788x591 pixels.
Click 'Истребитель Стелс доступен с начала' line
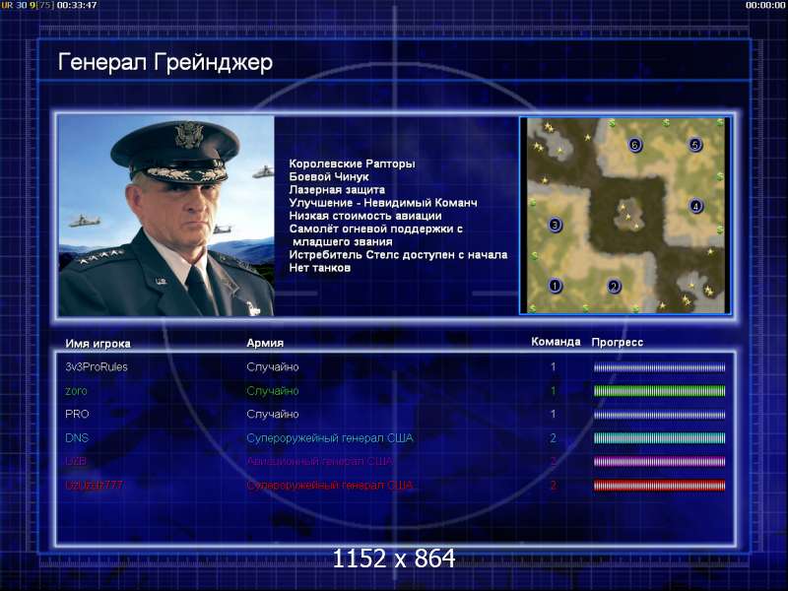[398, 255]
